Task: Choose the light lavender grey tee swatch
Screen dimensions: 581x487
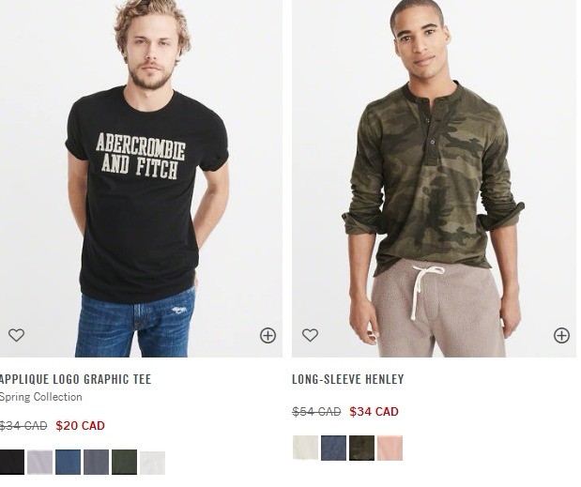Action: tap(40, 462)
